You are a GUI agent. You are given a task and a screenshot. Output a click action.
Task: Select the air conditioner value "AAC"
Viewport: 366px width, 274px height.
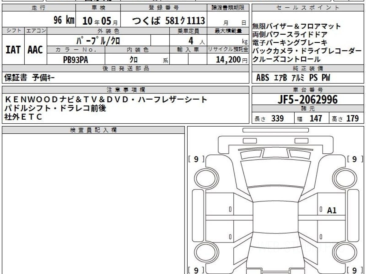click(x=35, y=50)
